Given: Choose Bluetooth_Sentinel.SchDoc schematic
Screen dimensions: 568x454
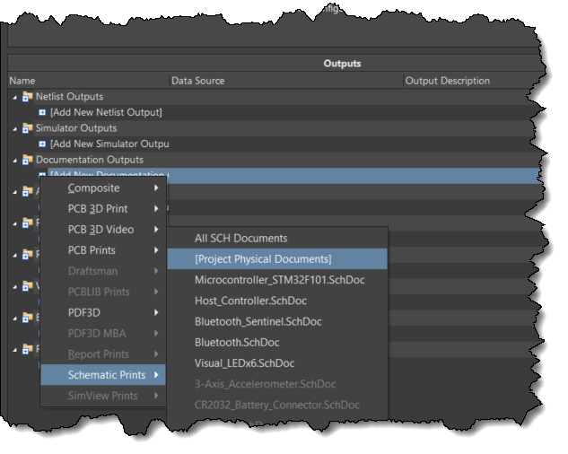Looking at the screenshot, I should (258, 321).
